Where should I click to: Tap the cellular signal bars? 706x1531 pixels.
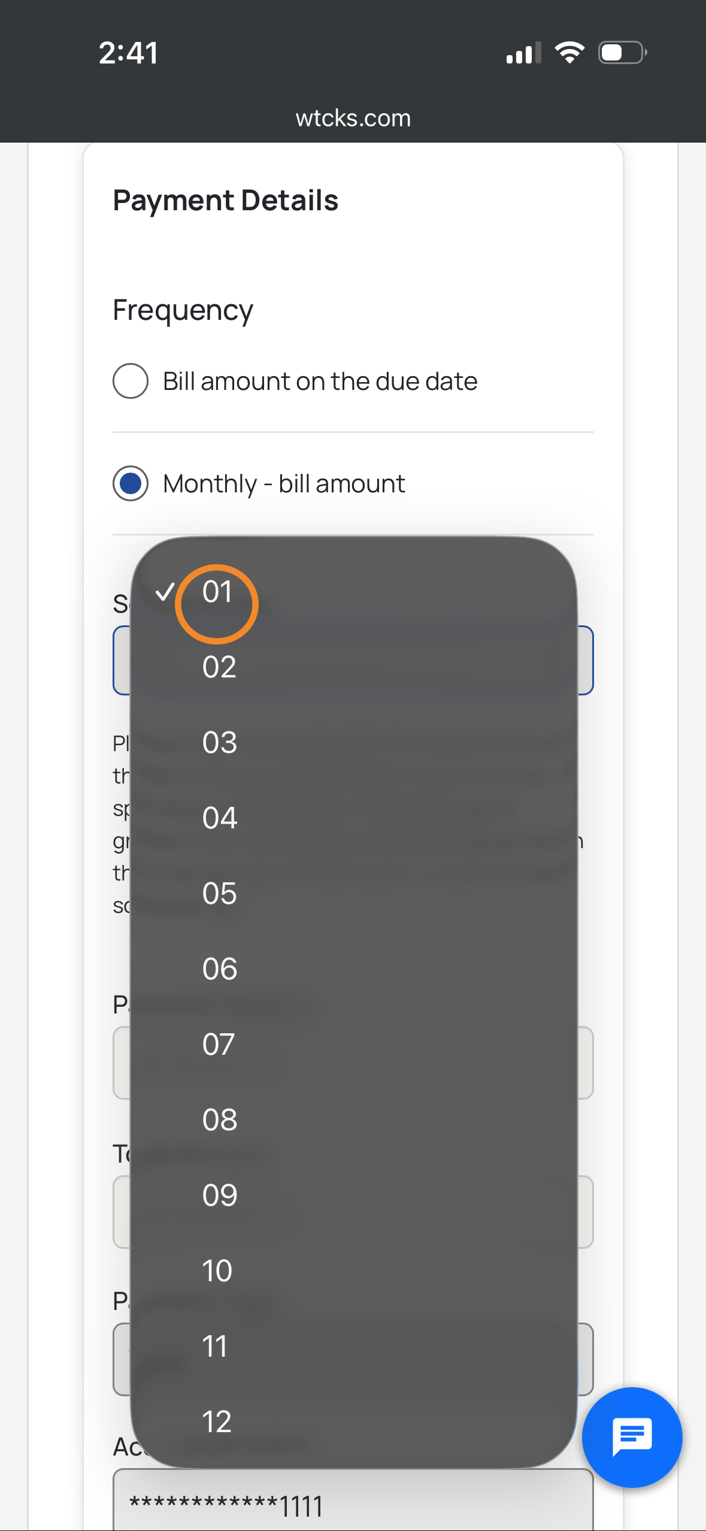(523, 53)
